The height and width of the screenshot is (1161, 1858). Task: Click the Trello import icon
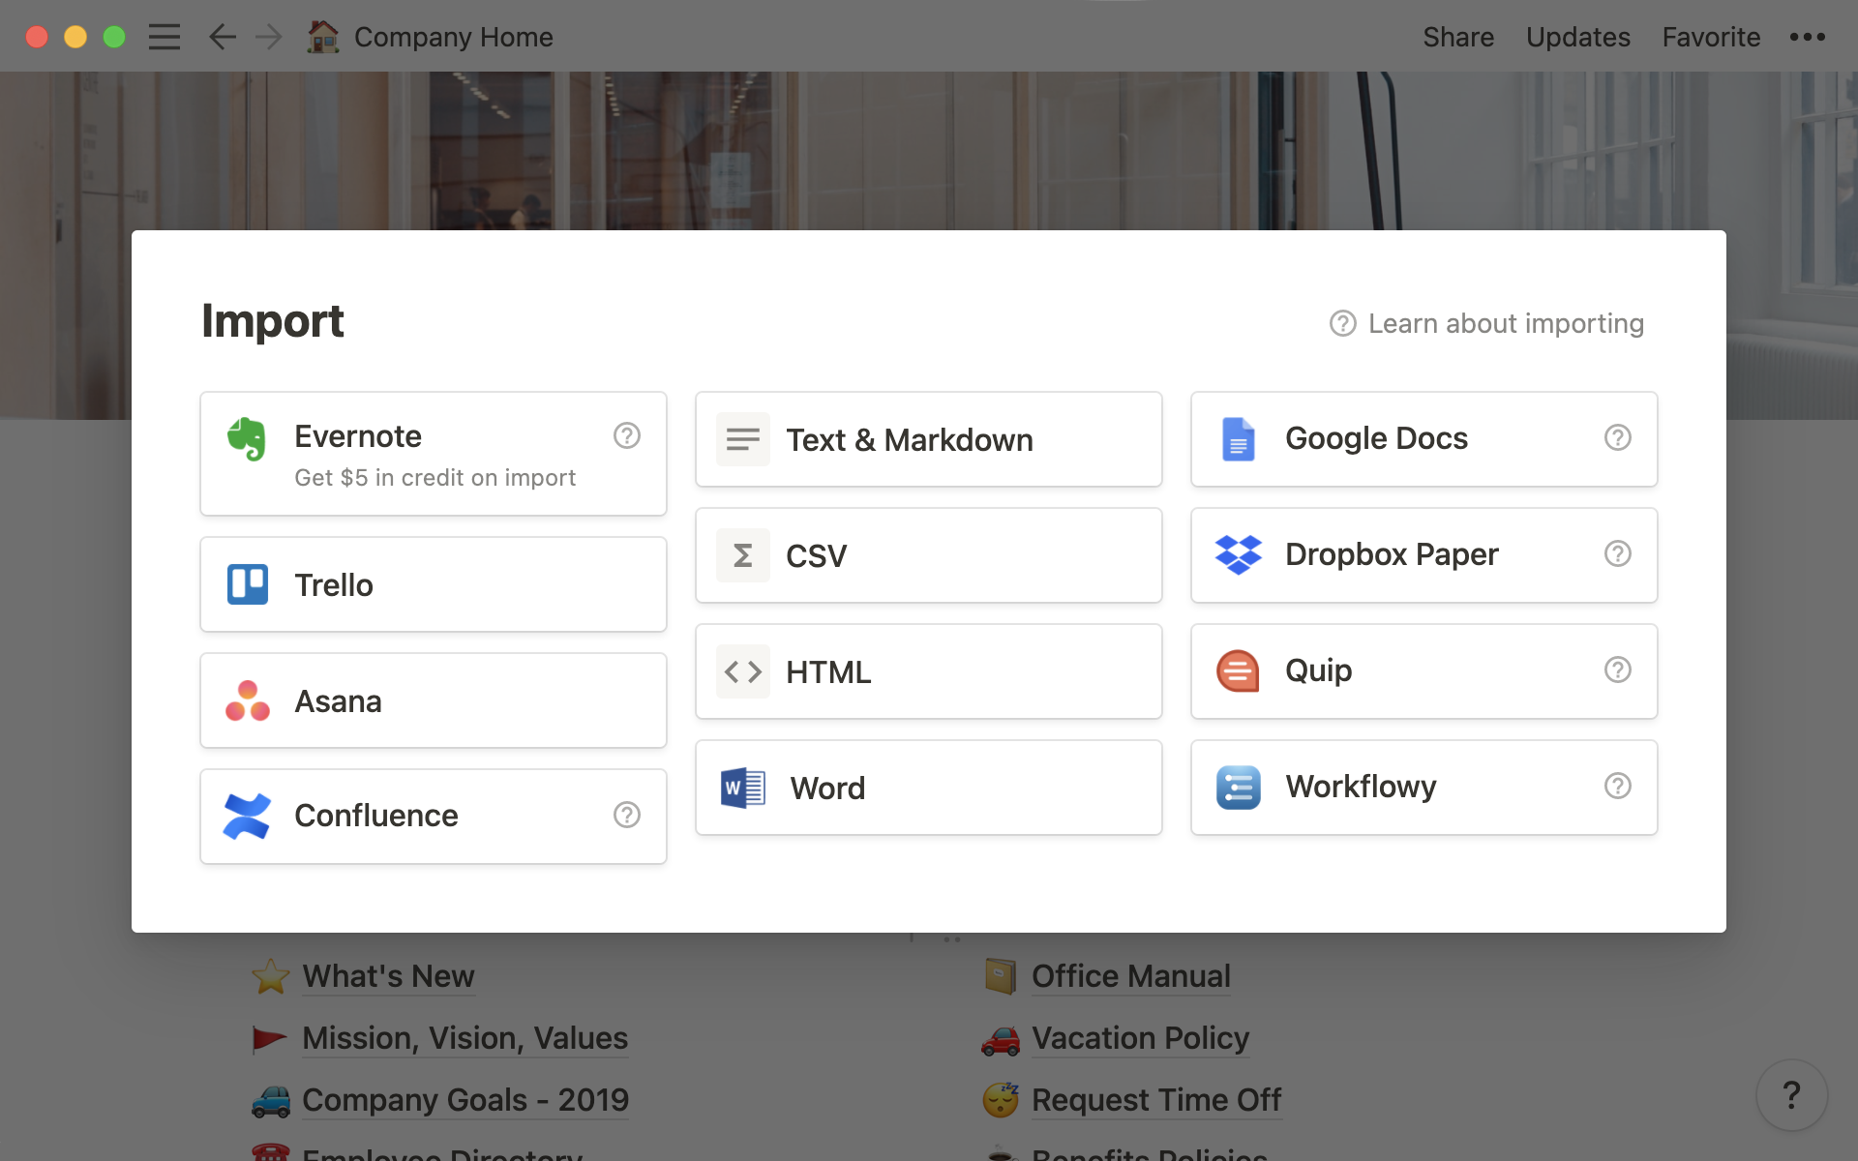pyautogui.click(x=246, y=583)
